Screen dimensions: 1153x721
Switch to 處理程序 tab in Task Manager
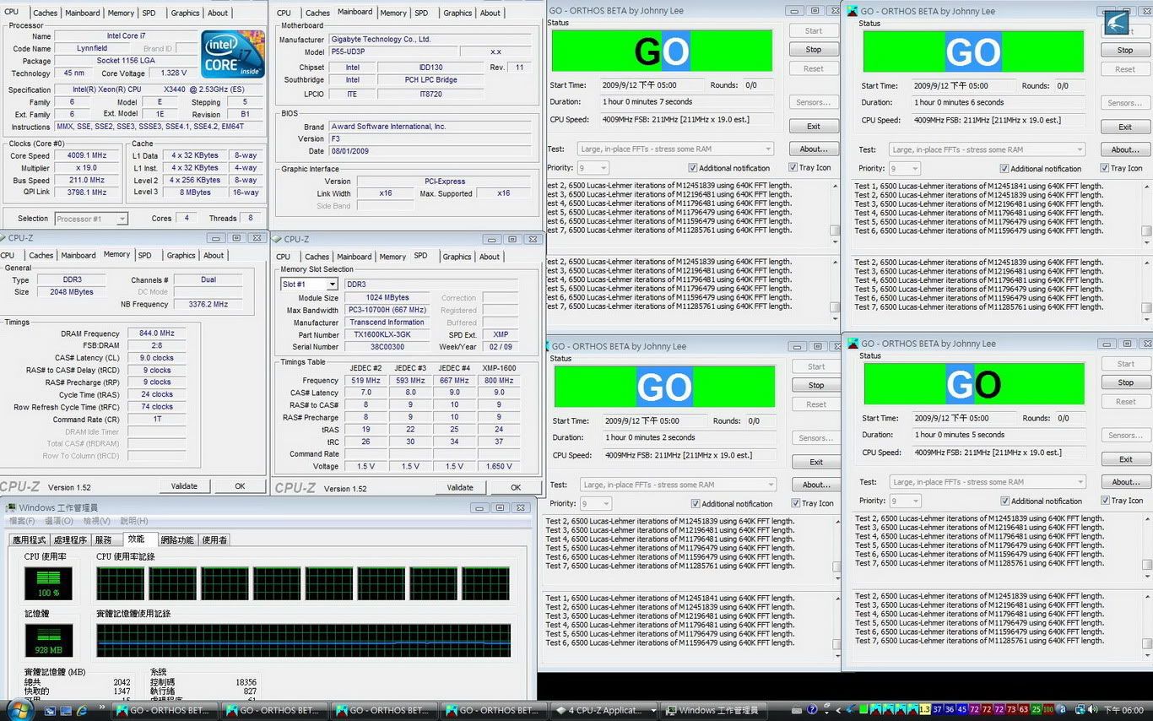tap(70, 540)
